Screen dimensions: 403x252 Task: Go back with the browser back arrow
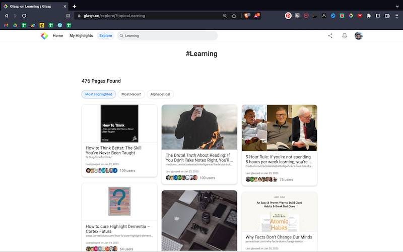tap(6, 16)
